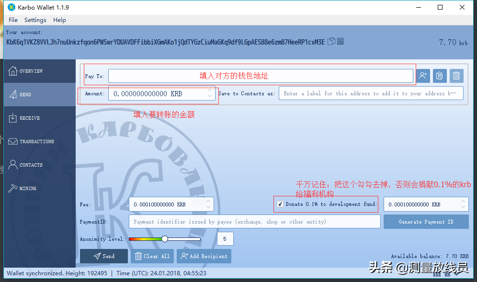Show the account address QR code
Image resolution: width=477 pixels, height=282 pixels.
341,41
